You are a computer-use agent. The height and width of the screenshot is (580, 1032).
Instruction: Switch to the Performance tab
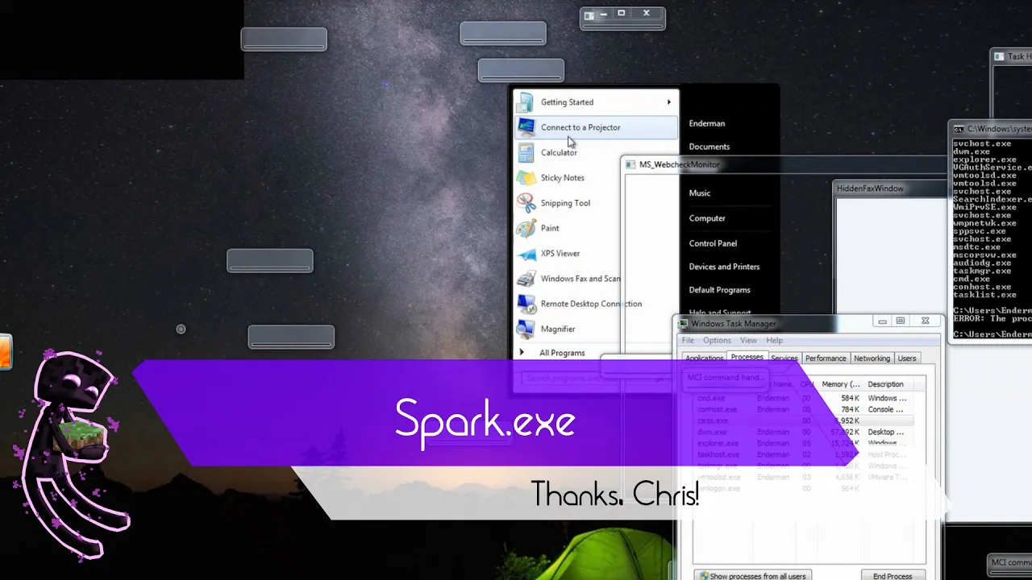(x=826, y=358)
